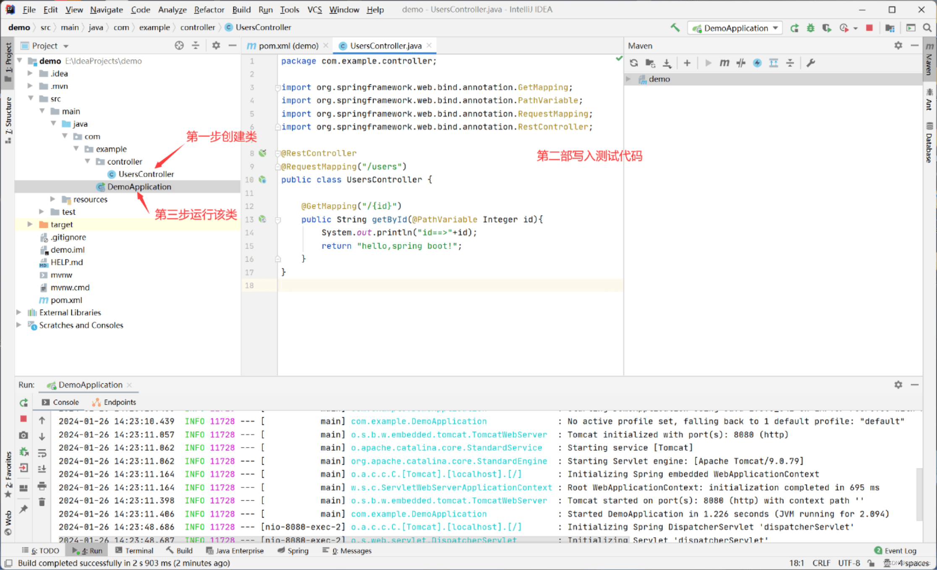Expand the target folder
Viewport: 937px width, 570px height.
30,224
